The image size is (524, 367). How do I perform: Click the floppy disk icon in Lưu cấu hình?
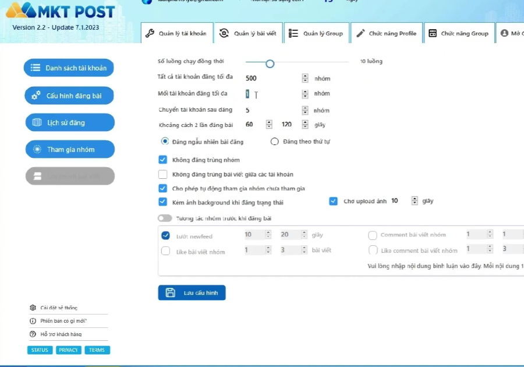pyautogui.click(x=171, y=292)
